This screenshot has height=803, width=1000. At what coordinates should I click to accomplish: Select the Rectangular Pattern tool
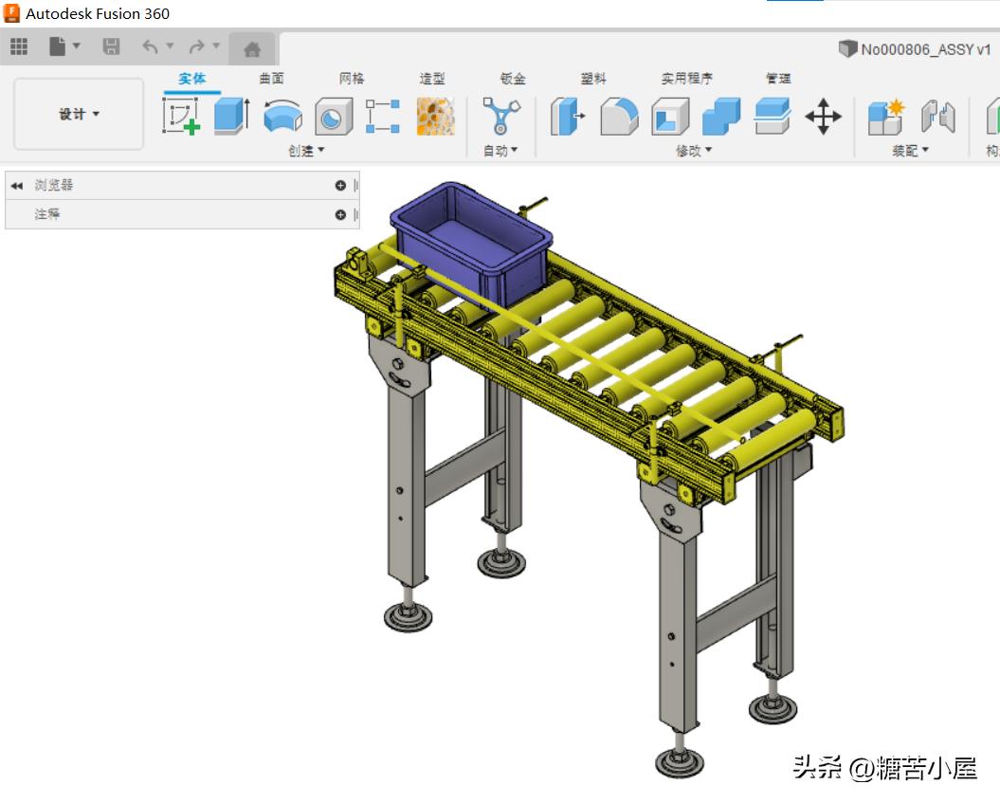(x=383, y=116)
